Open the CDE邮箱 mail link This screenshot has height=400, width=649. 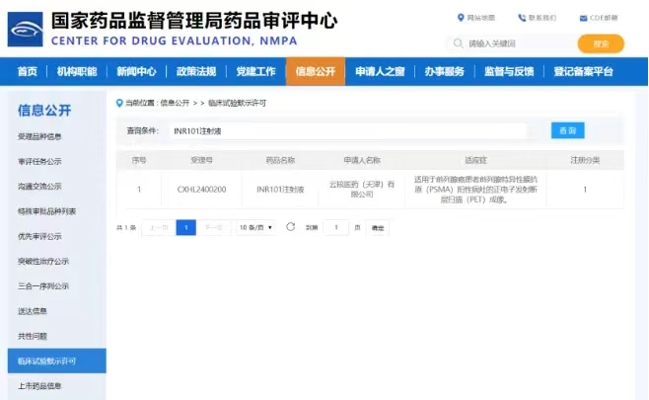tap(604, 18)
